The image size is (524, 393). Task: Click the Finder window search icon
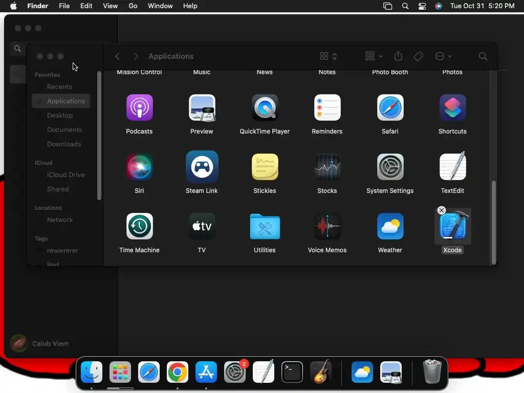[483, 56]
